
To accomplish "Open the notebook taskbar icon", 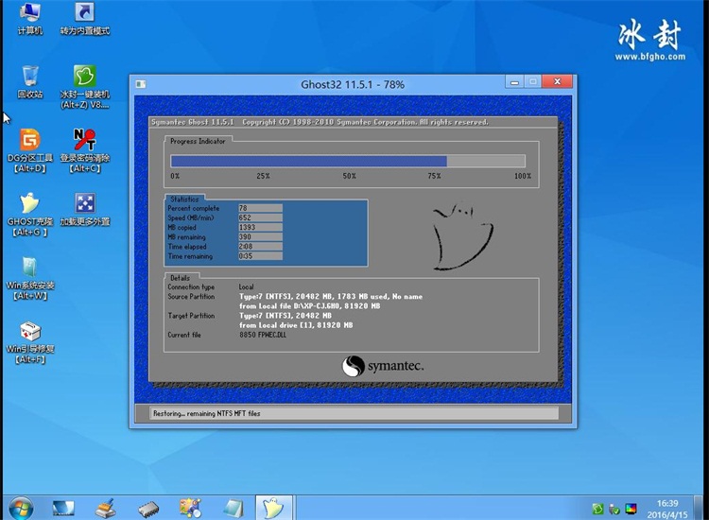I will pos(233,508).
